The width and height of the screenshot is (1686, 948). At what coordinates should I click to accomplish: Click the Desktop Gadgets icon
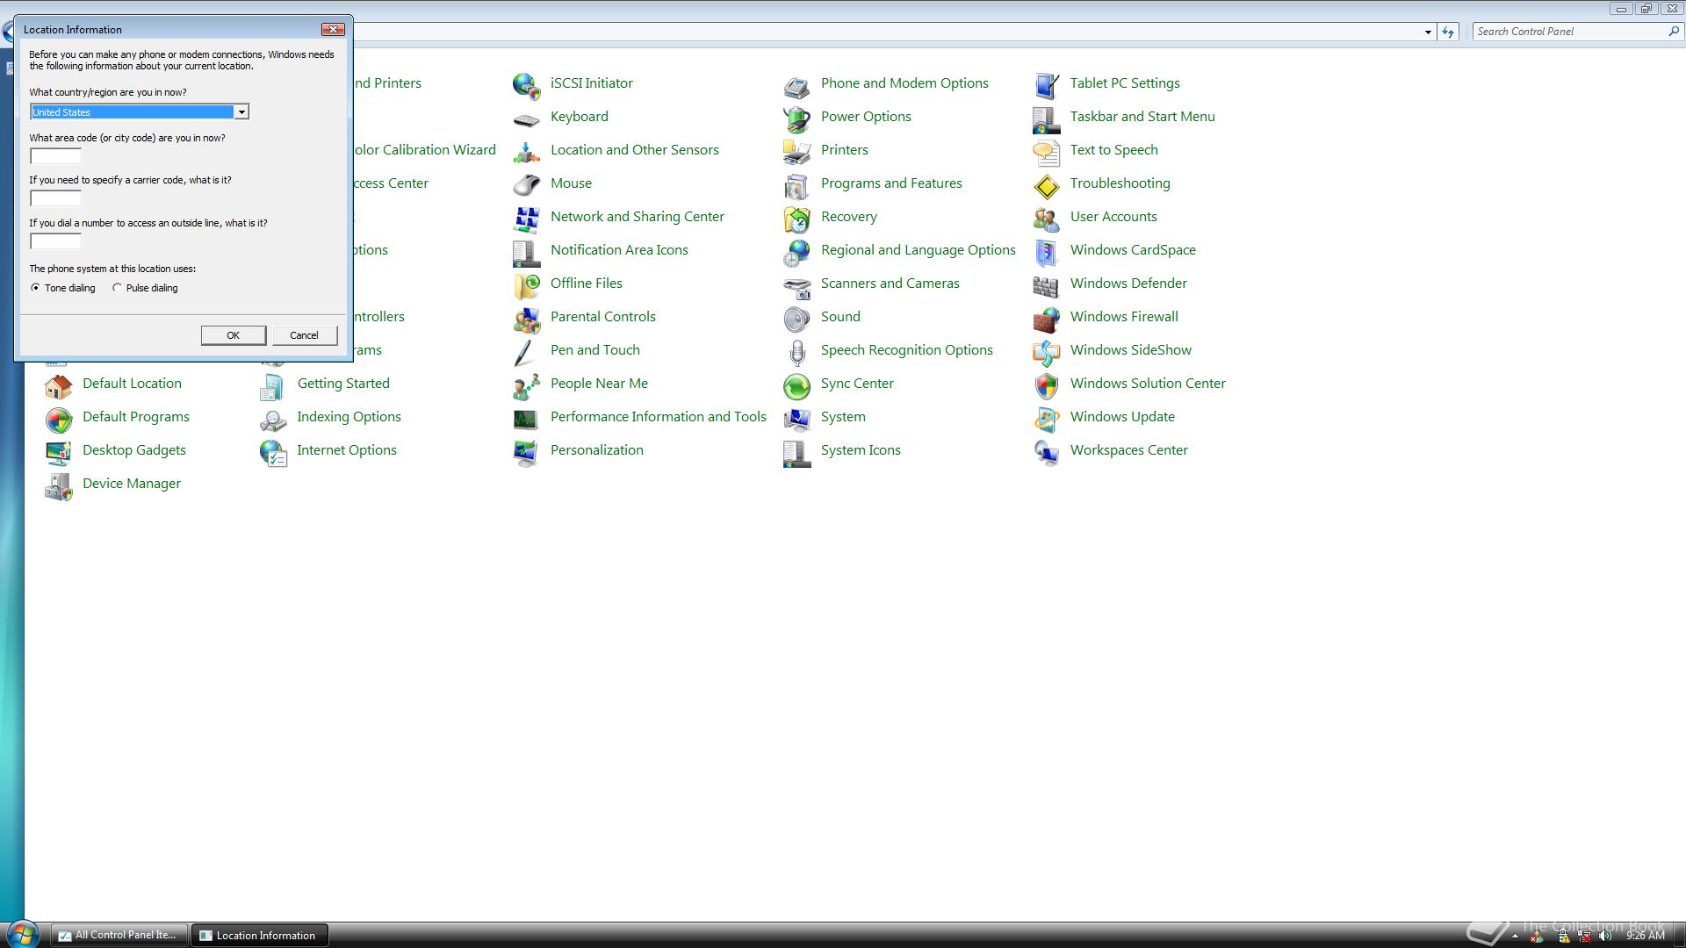coord(58,452)
